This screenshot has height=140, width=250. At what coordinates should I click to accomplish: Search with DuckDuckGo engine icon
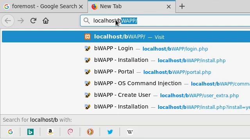(x=90, y=132)
